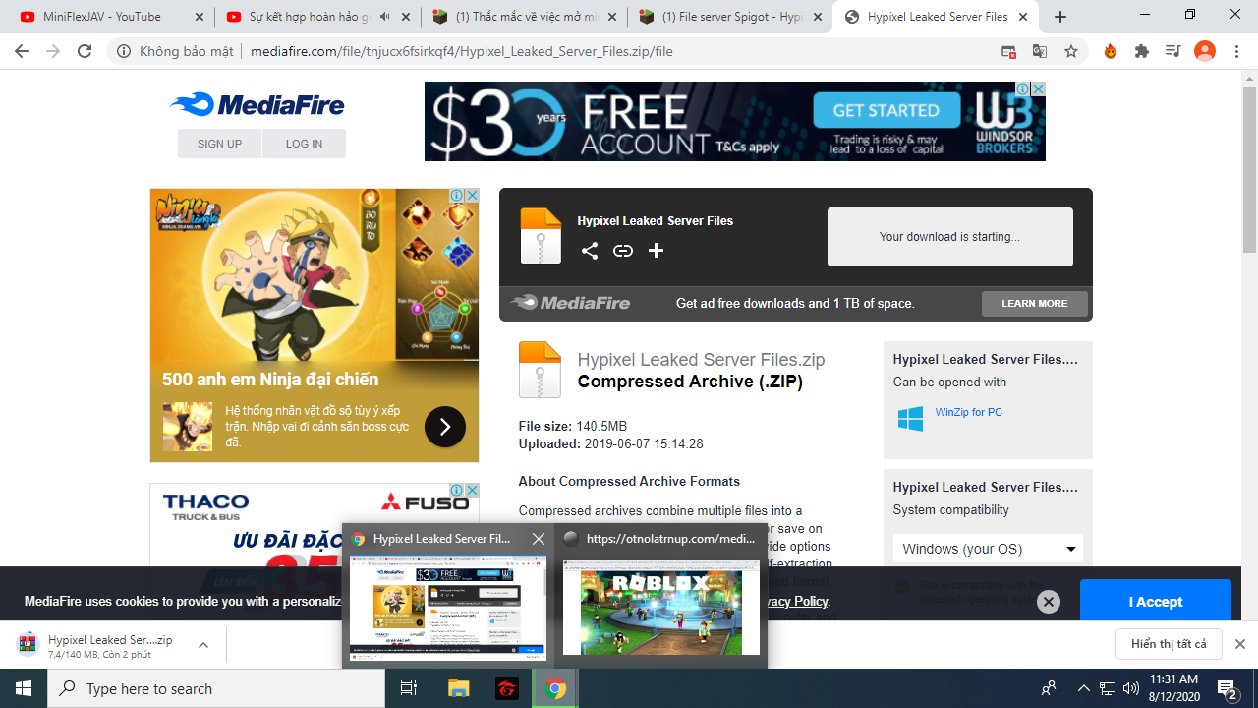Image resolution: width=1258 pixels, height=708 pixels.
Task: Click the People icon in the system tray
Action: click(x=1050, y=688)
